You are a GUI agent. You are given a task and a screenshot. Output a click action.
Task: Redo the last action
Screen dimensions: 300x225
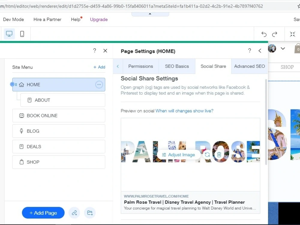(275, 34)
